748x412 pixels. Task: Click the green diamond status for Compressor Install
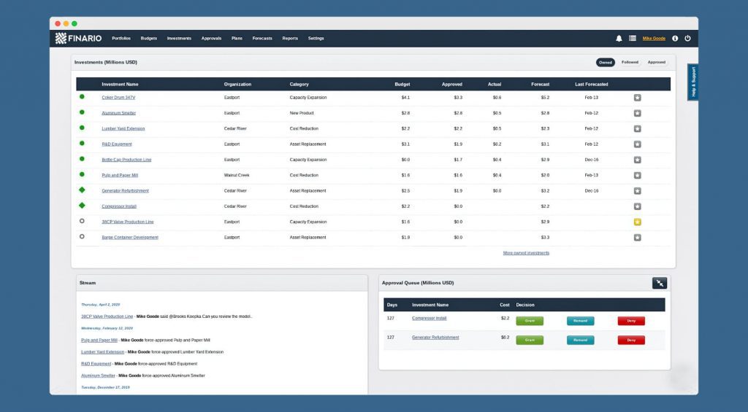pyautogui.click(x=82, y=206)
